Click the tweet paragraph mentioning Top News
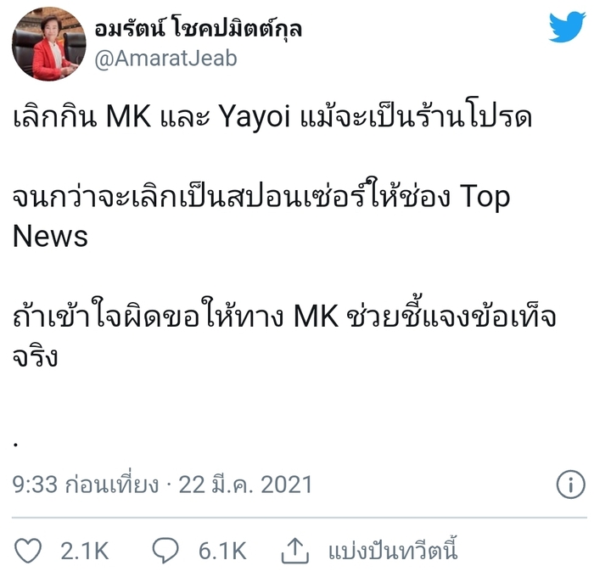 (x=261, y=214)
